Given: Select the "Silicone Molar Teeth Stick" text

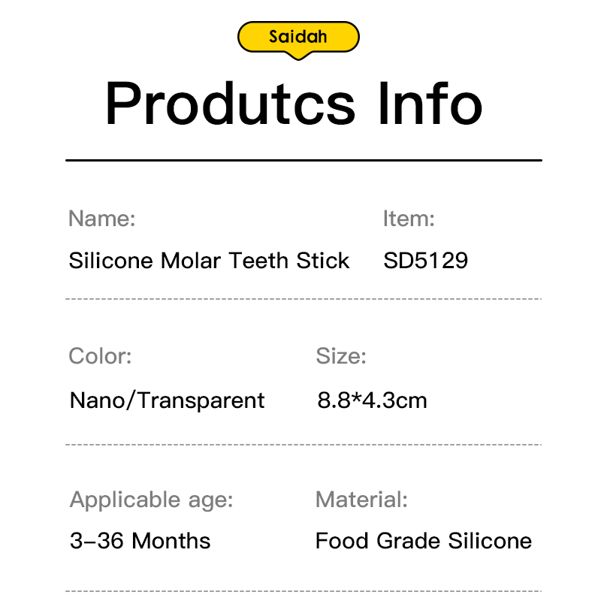Looking at the screenshot, I should 209,261.
